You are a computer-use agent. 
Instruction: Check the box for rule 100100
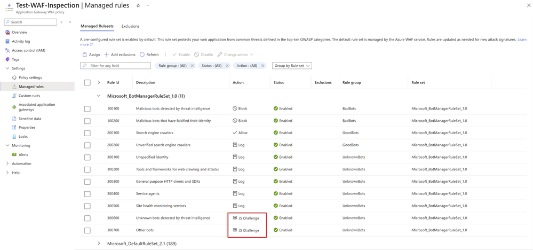87,108
